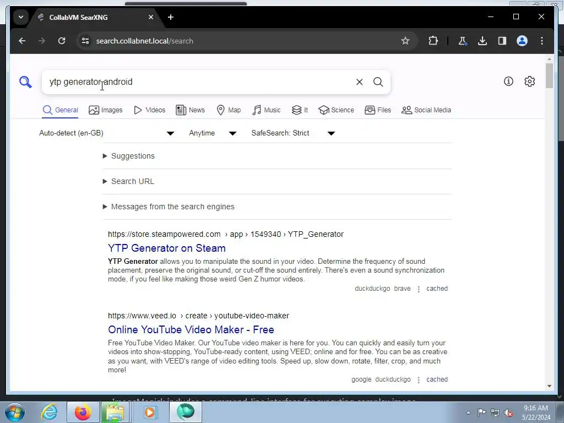Switch to Science search tab
This screenshot has height=423, width=564.
point(337,110)
